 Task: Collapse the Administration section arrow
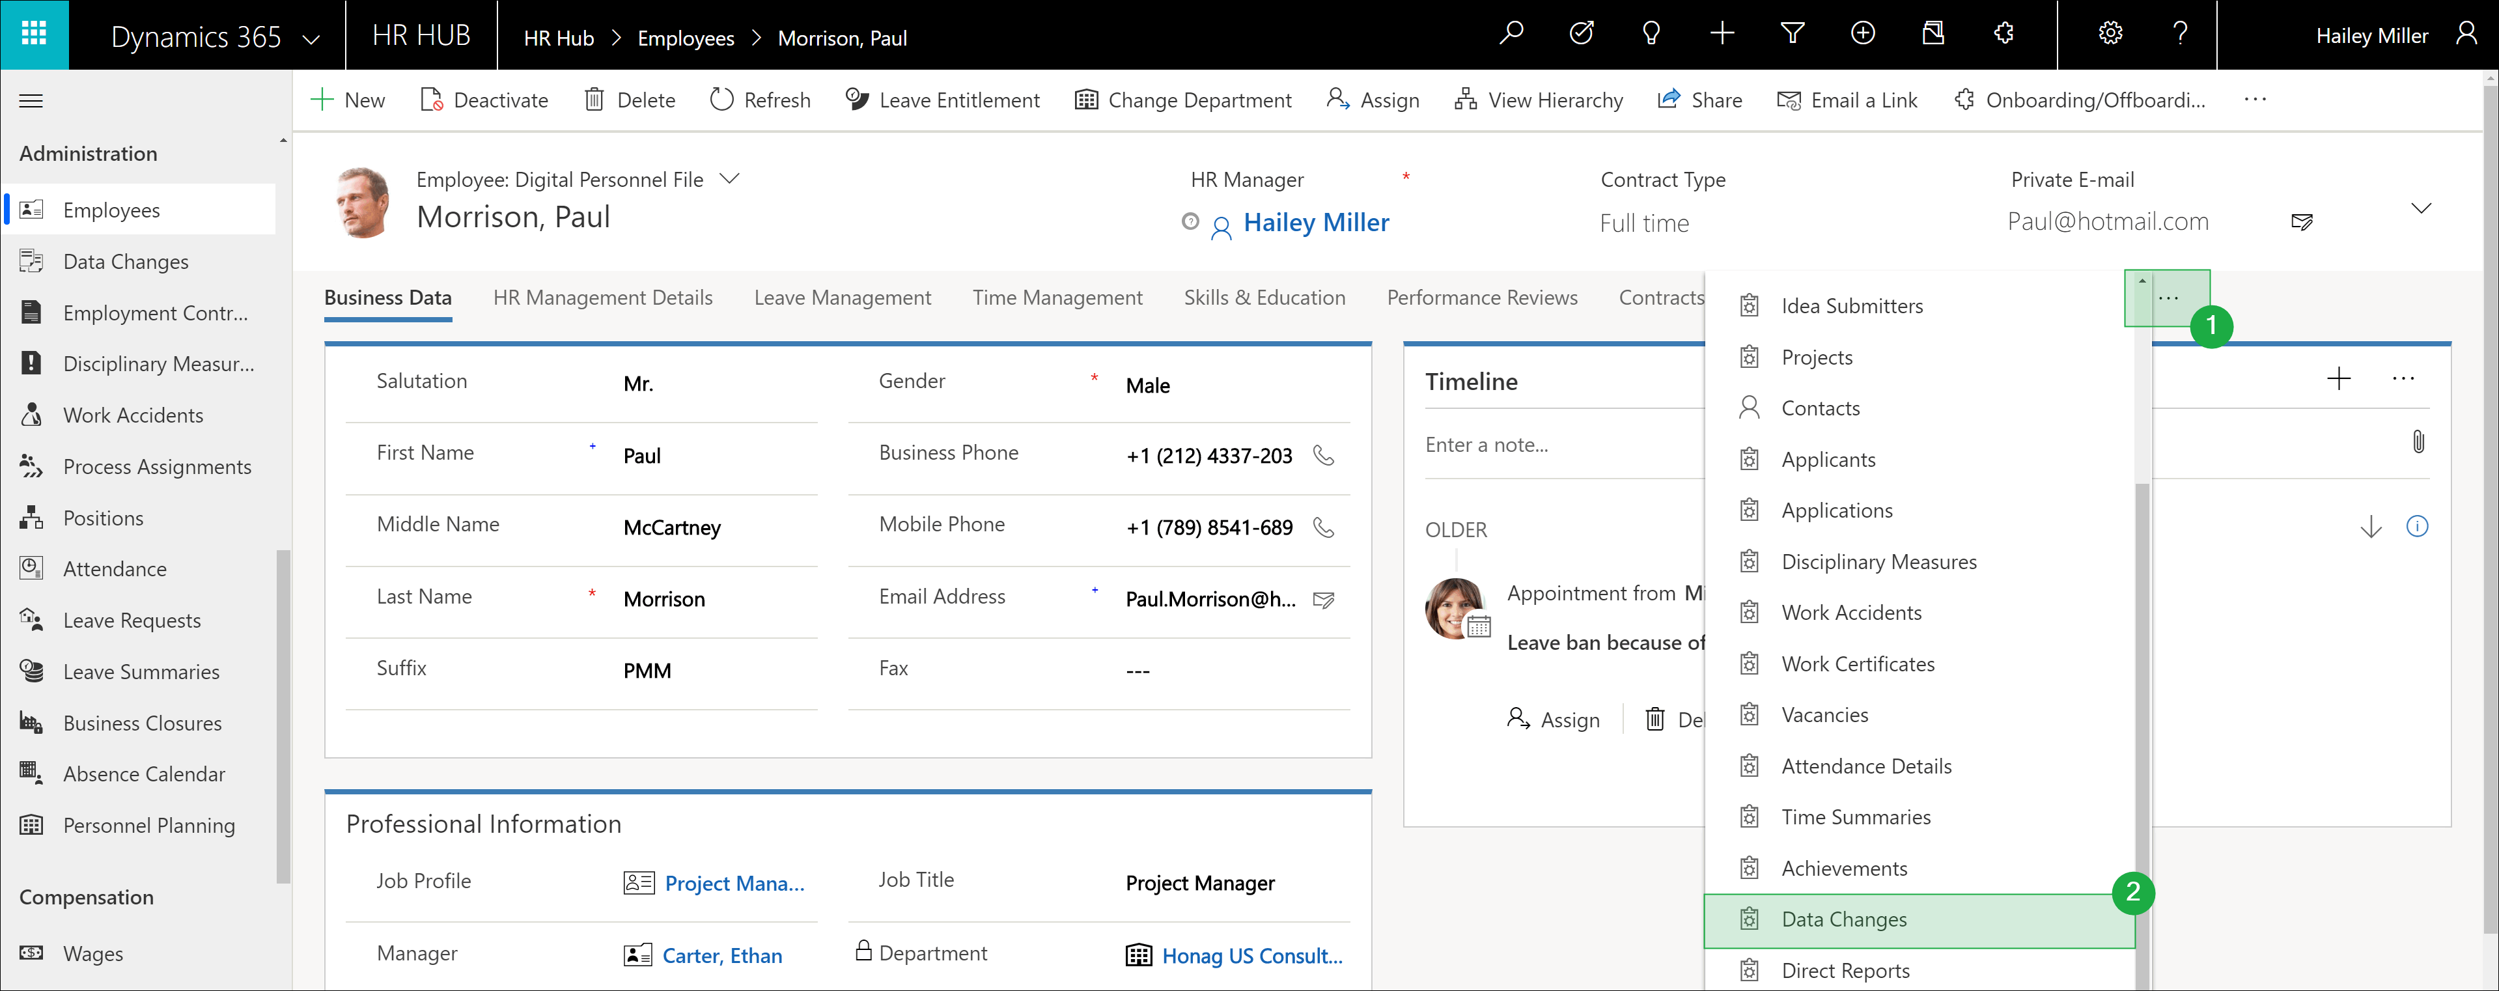pos(283,141)
